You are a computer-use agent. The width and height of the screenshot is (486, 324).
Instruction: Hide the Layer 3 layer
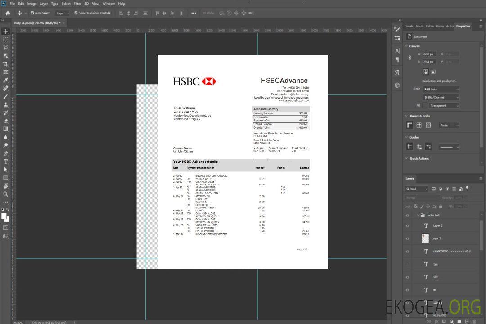(408, 238)
